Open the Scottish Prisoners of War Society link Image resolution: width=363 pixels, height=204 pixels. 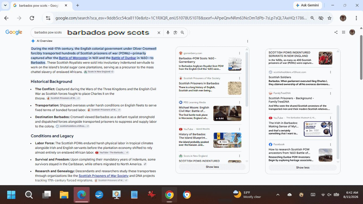(x=103, y=176)
